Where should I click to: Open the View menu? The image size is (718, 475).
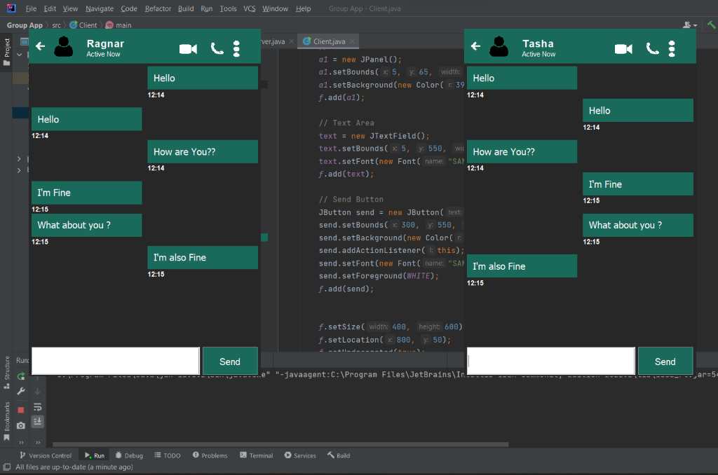pyautogui.click(x=70, y=8)
